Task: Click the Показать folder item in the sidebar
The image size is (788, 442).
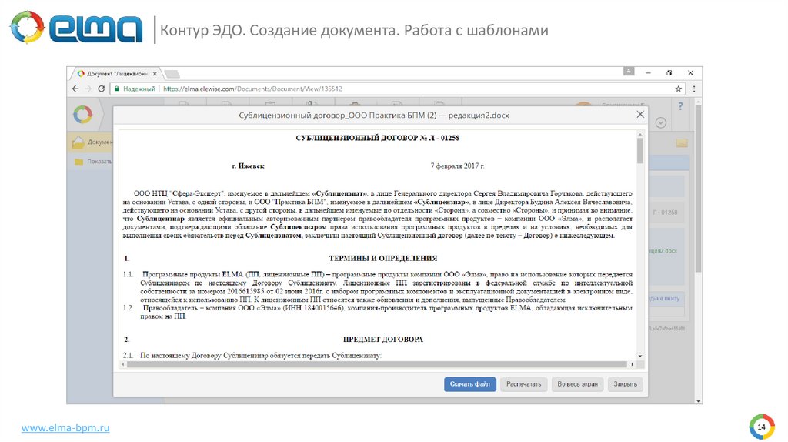Action: click(93, 162)
